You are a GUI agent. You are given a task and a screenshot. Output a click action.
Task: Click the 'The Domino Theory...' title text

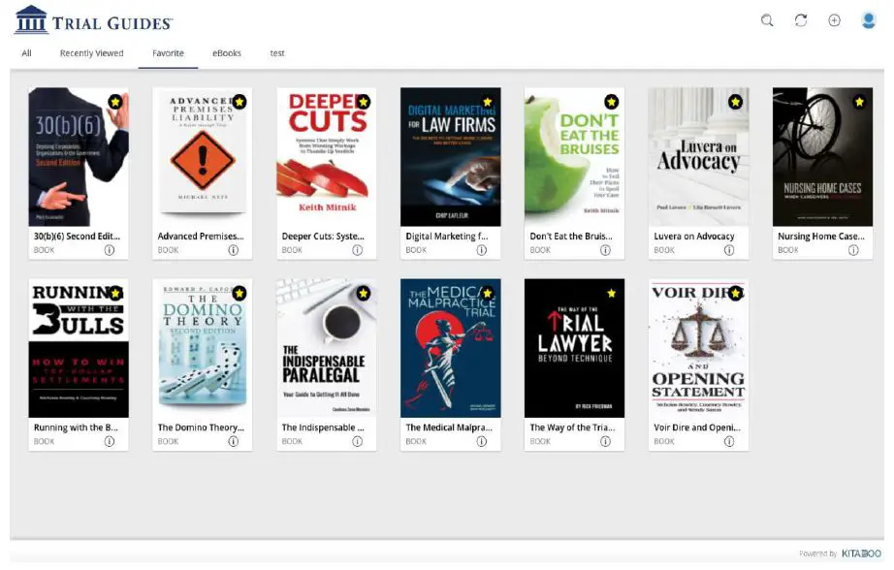201,427
